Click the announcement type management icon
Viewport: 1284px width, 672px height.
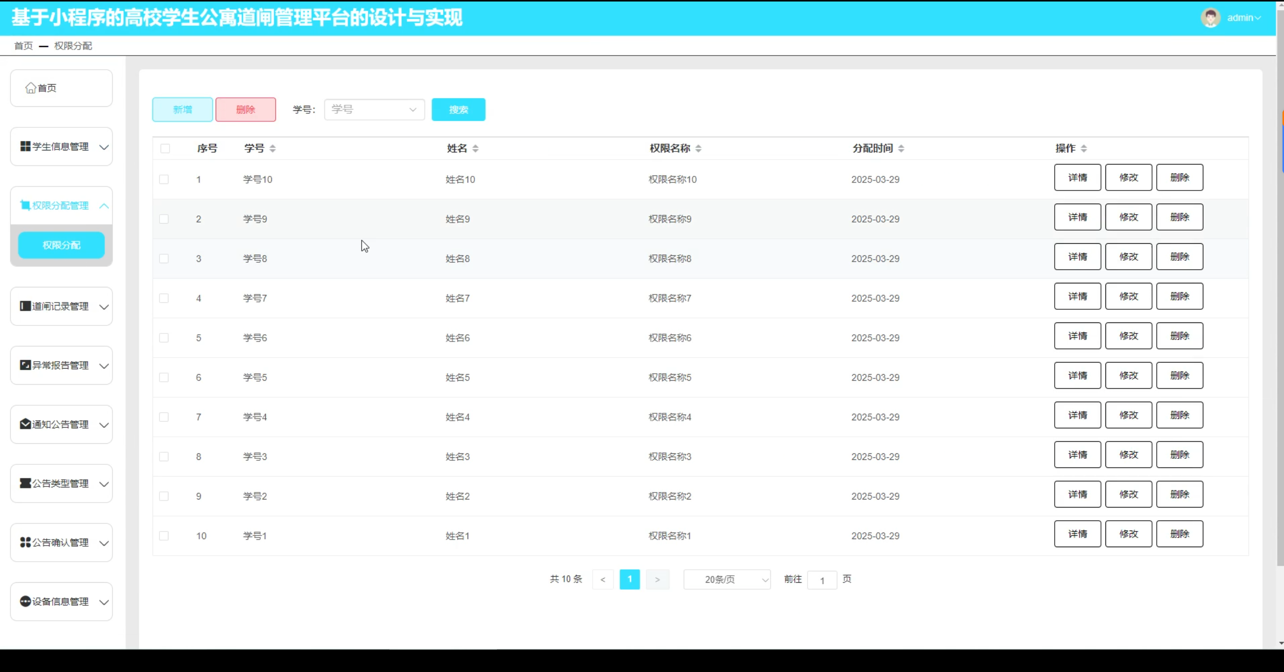(25, 483)
